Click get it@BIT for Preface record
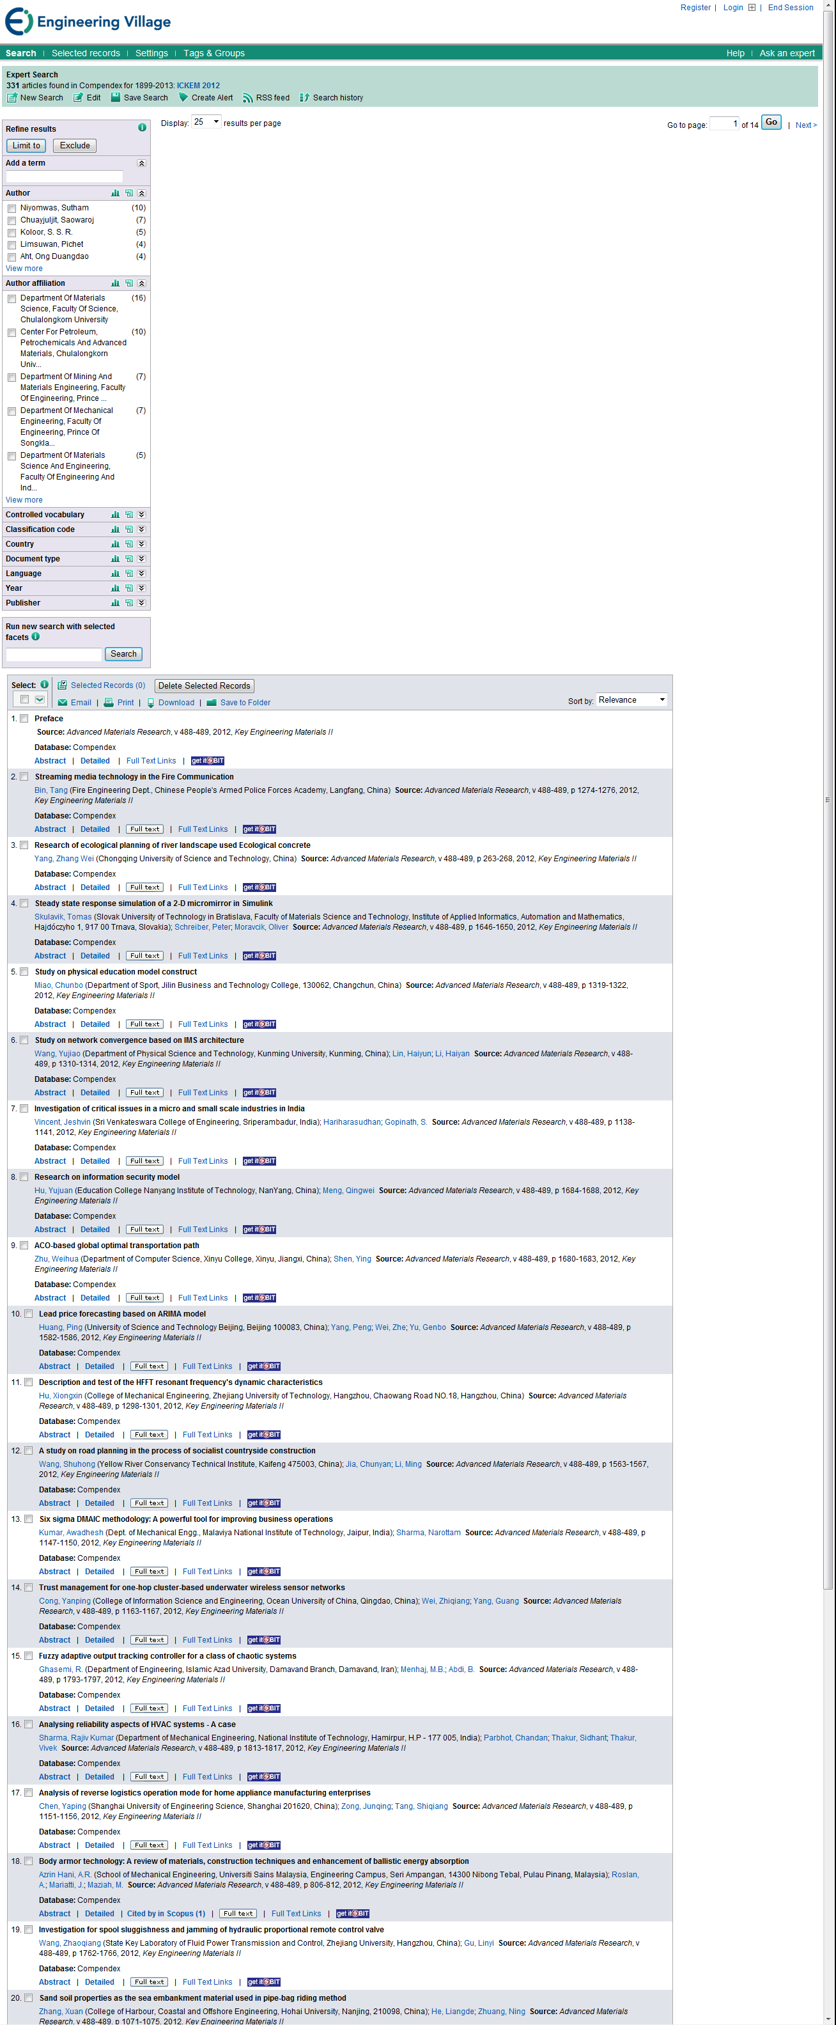 208,761
